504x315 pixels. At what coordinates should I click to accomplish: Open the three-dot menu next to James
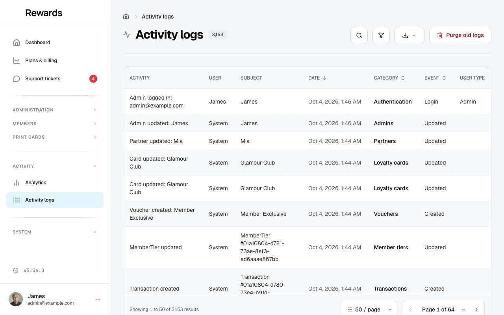pyautogui.click(x=98, y=299)
